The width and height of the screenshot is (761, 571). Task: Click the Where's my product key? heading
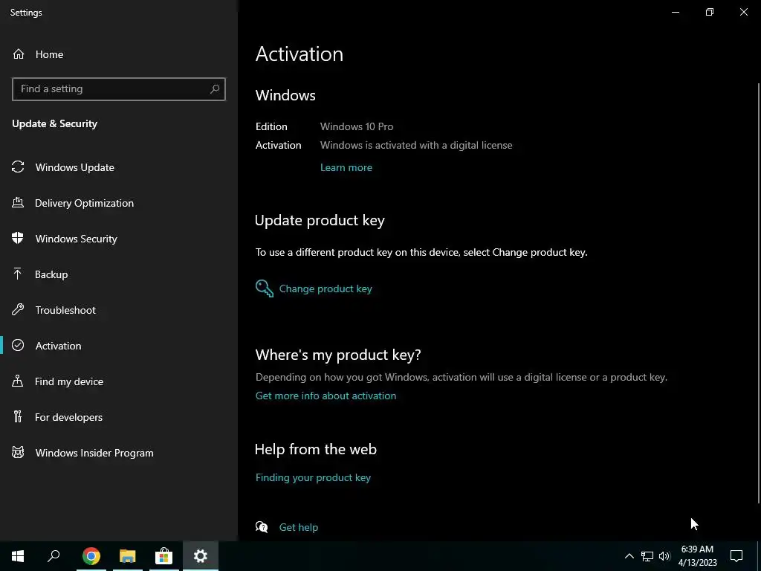[x=338, y=355]
